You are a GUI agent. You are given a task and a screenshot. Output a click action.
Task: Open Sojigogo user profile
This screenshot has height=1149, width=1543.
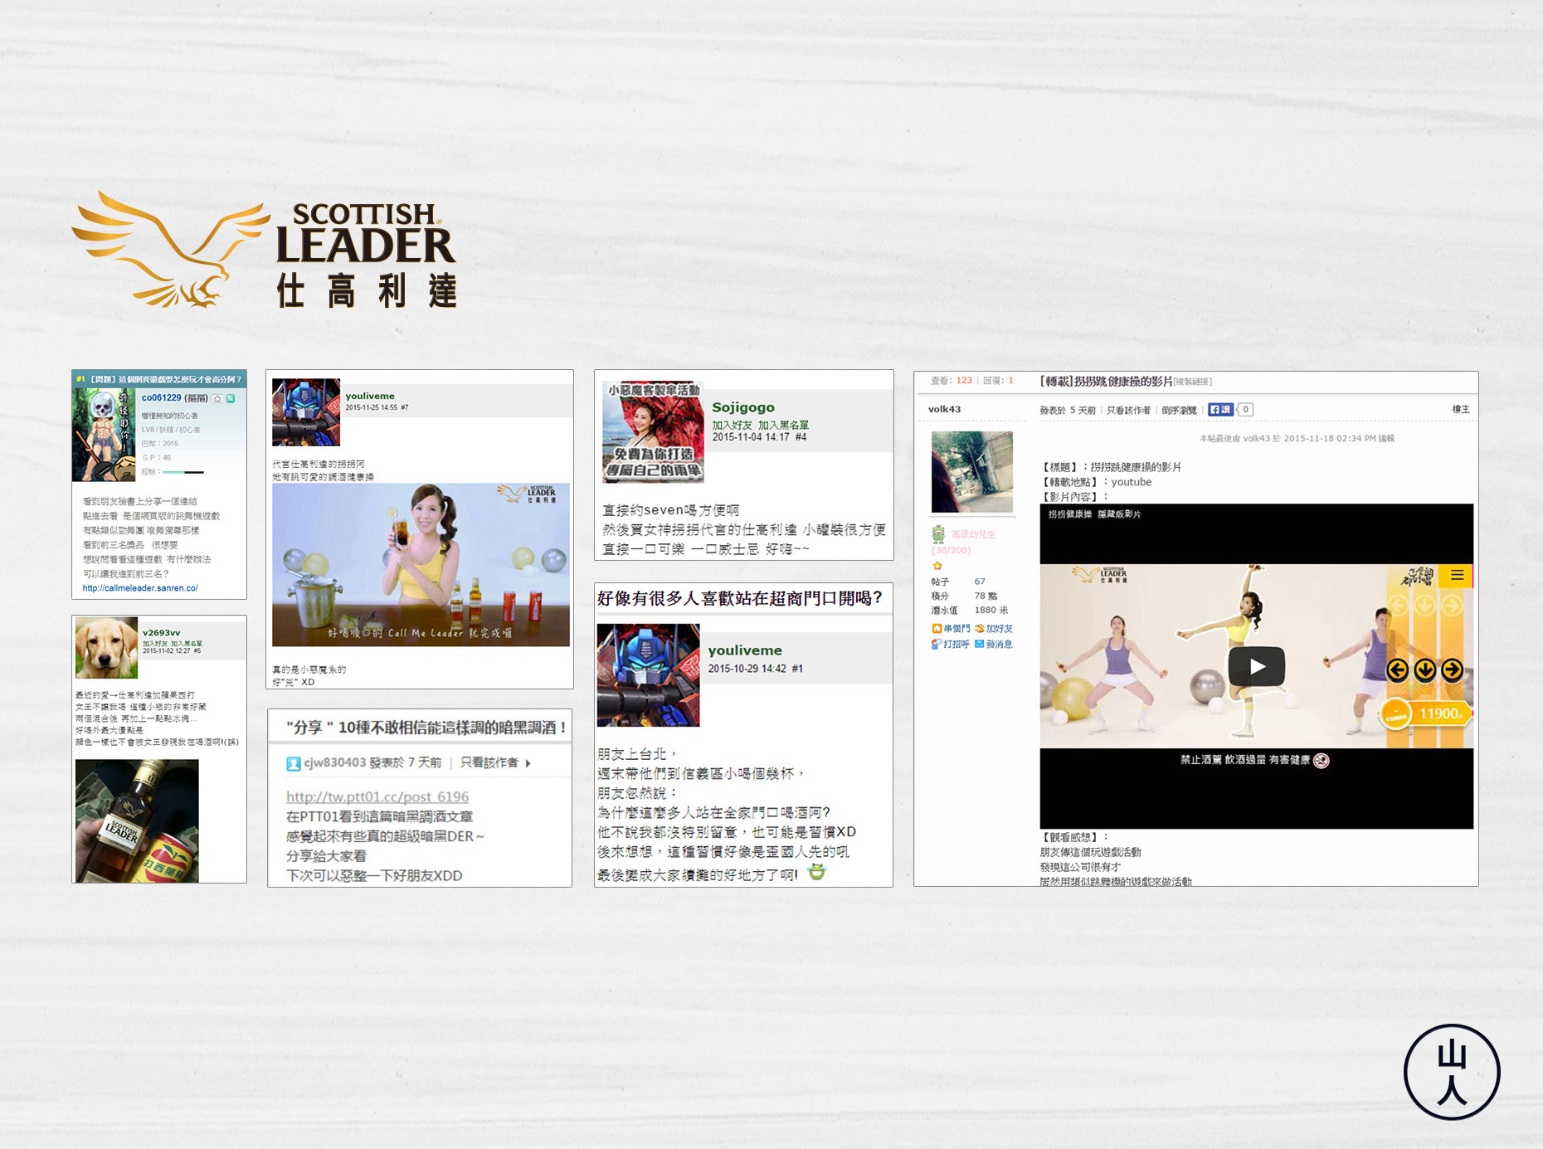coord(743,407)
